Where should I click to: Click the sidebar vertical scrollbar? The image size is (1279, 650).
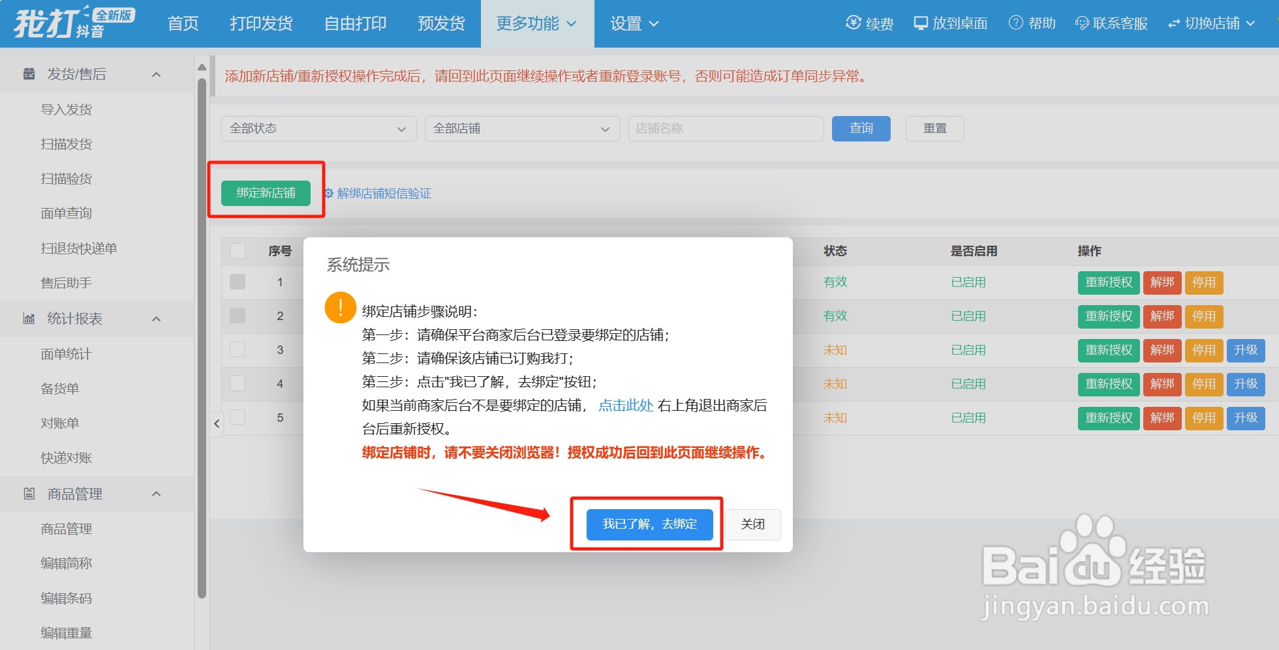pos(202,338)
